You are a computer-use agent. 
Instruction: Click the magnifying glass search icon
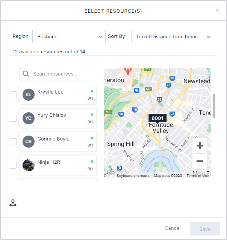coord(26,74)
